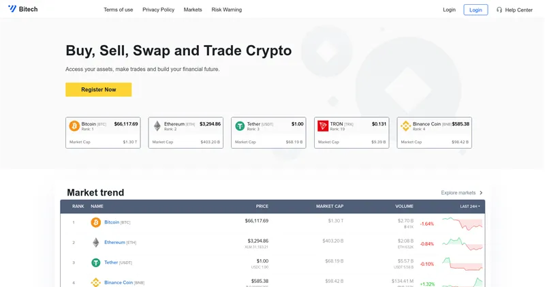545x287 pixels.
Task: Select Bitcoin change -1.64% in table
Action: click(427, 224)
